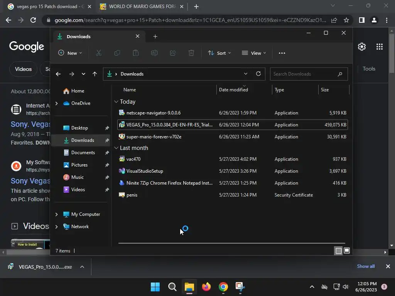
Task: Sort by the Name column header
Action: coord(130,90)
